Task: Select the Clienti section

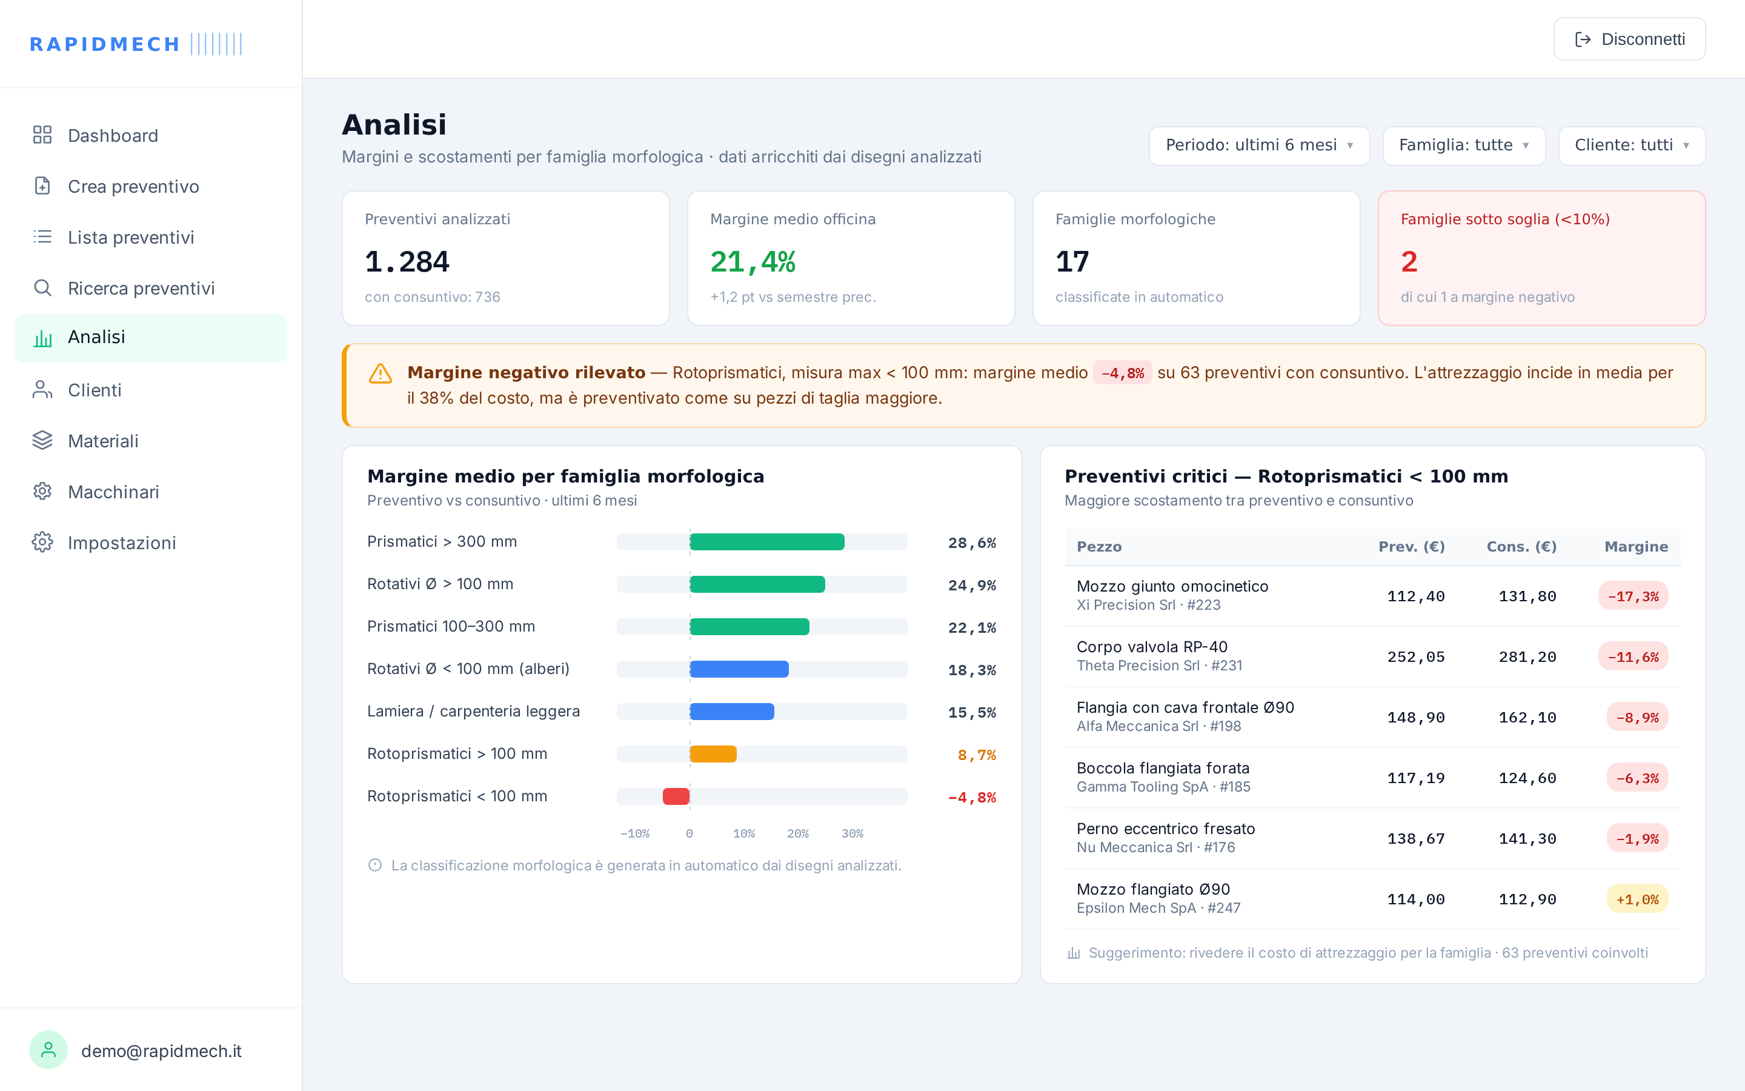Action: pyautogui.click(x=151, y=390)
